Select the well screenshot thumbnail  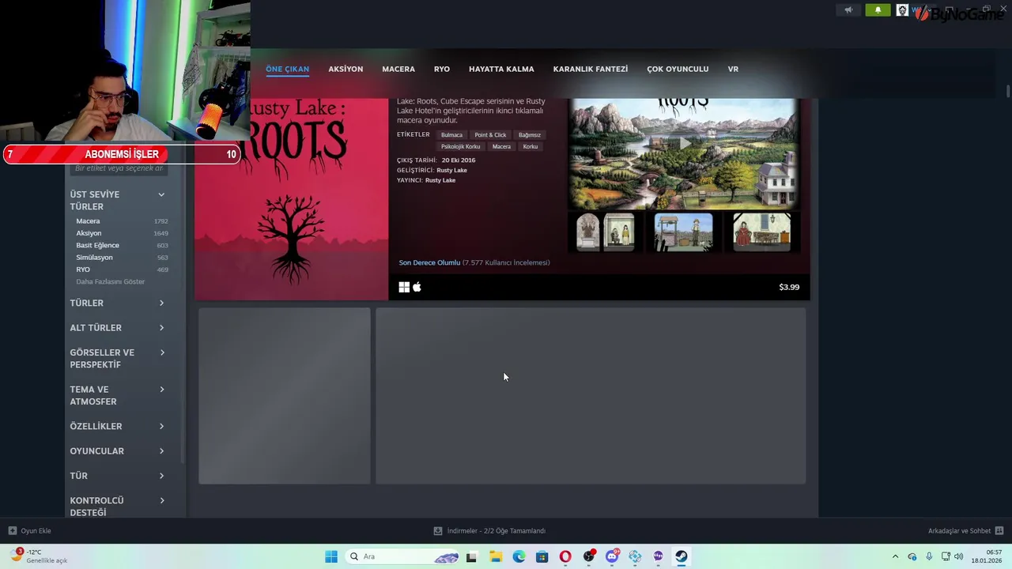click(x=683, y=232)
